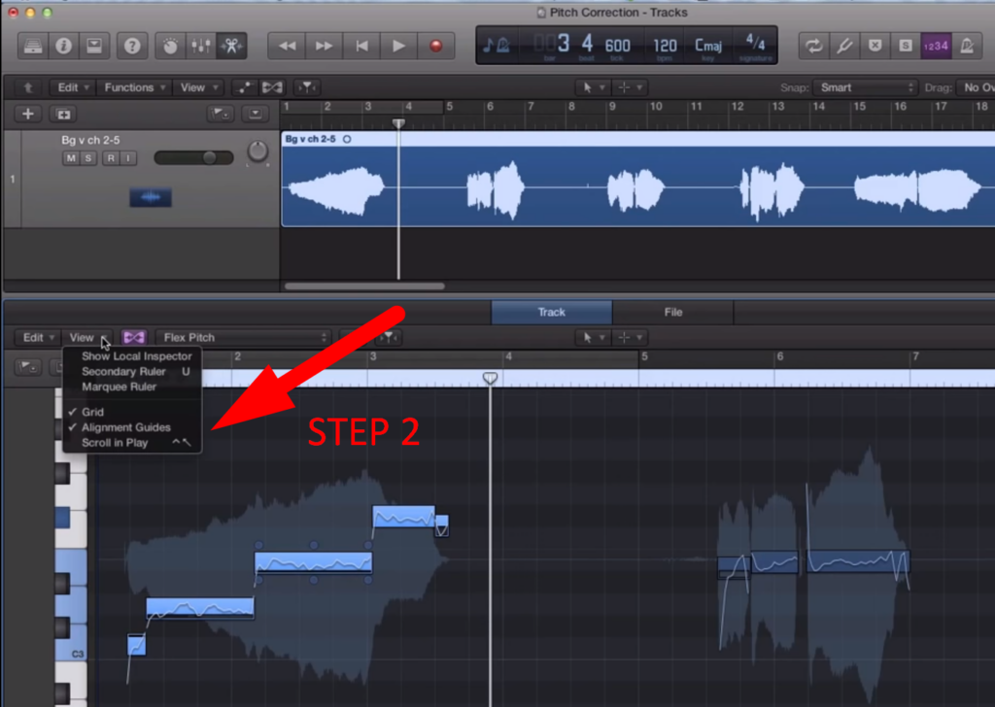Open the Mixer faders icon
The image size is (995, 707).
[201, 46]
